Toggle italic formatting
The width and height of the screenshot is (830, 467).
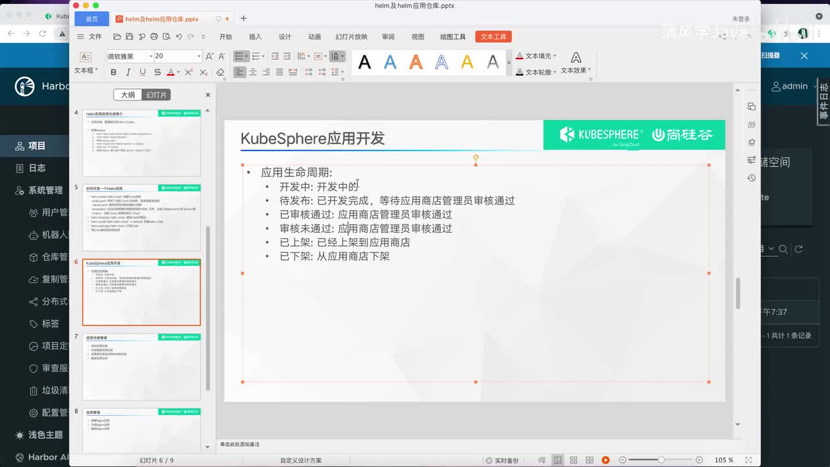coord(128,73)
